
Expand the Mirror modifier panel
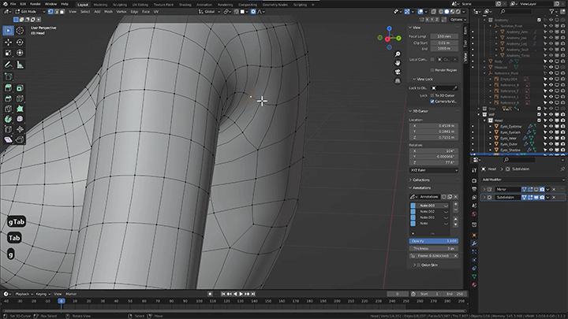484,189
